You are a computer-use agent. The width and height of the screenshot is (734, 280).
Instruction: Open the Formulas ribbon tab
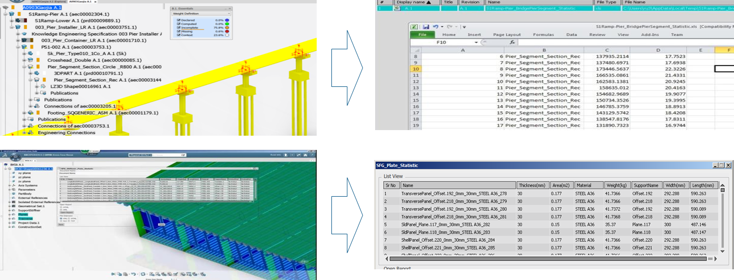pos(543,35)
